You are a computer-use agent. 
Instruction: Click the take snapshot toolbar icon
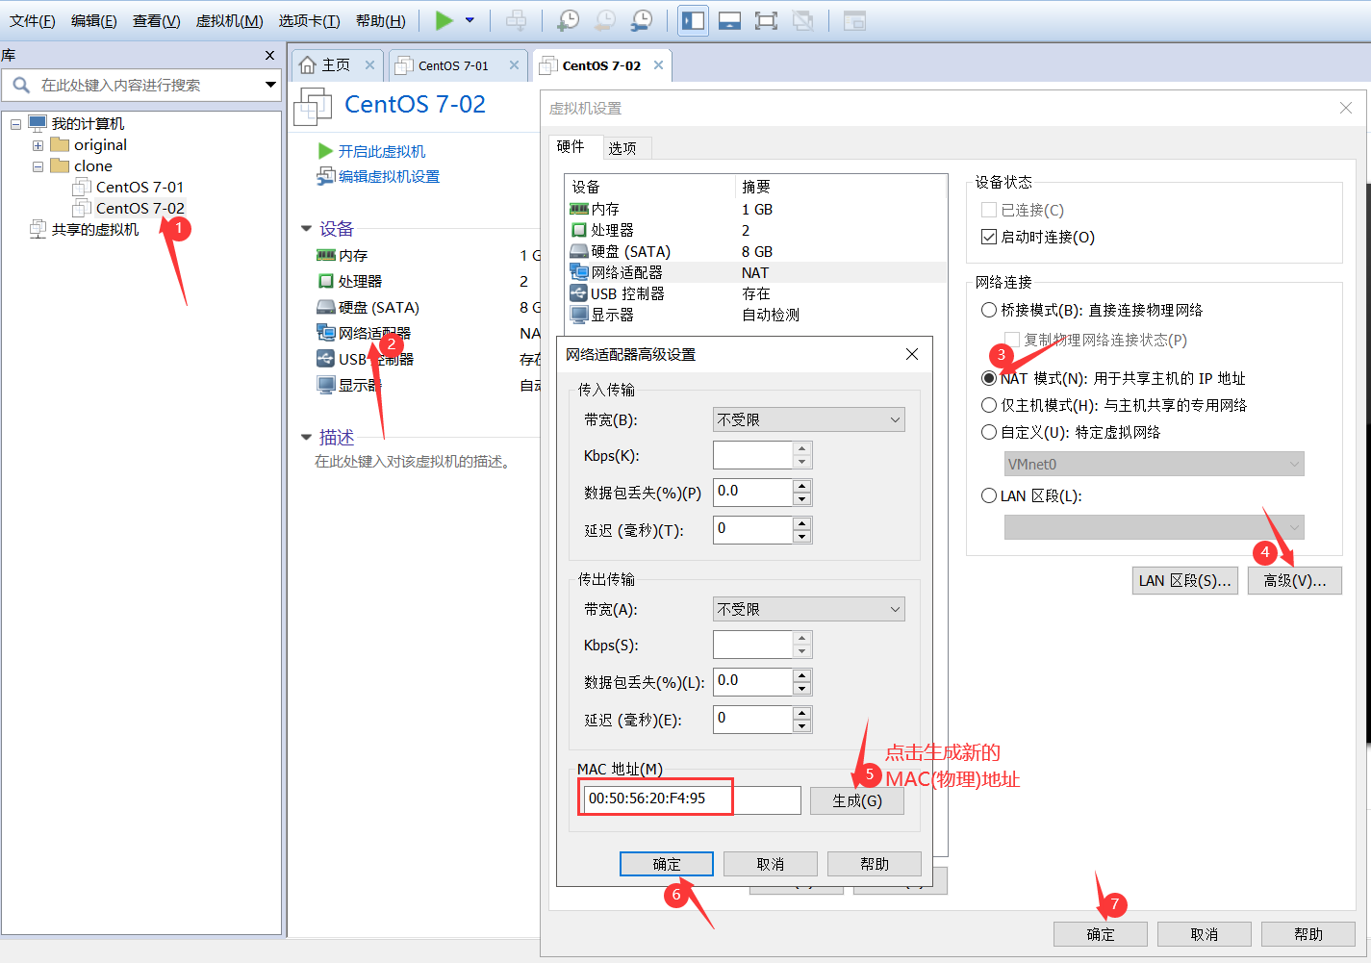569,20
